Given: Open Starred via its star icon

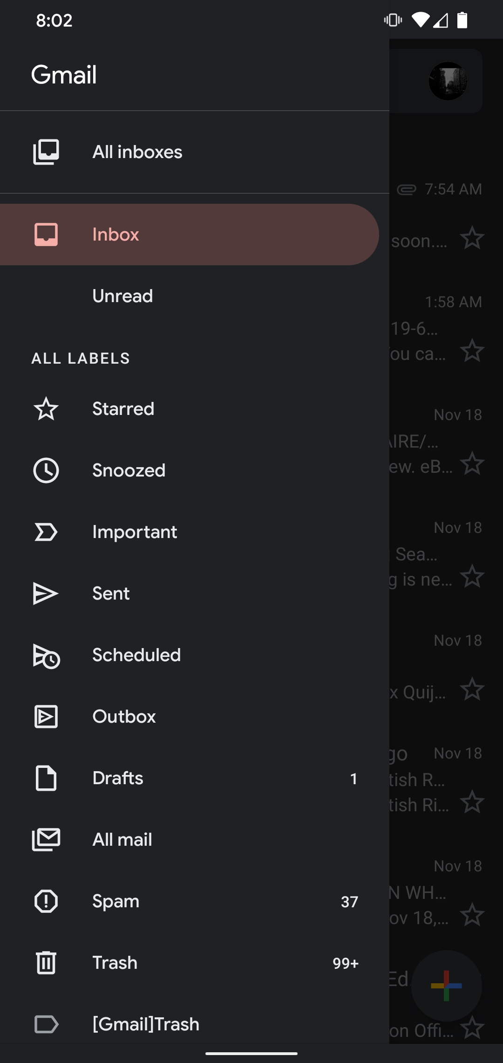Looking at the screenshot, I should pyautogui.click(x=46, y=409).
